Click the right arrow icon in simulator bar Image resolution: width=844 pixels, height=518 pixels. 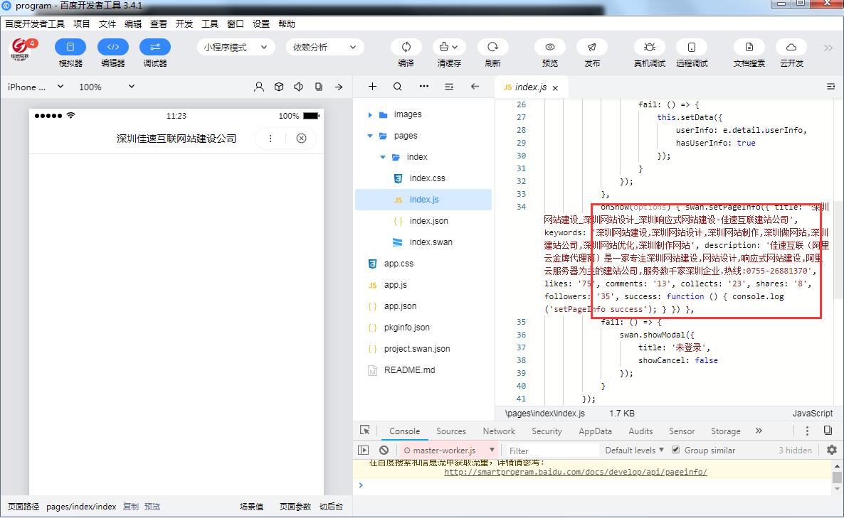click(339, 87)
